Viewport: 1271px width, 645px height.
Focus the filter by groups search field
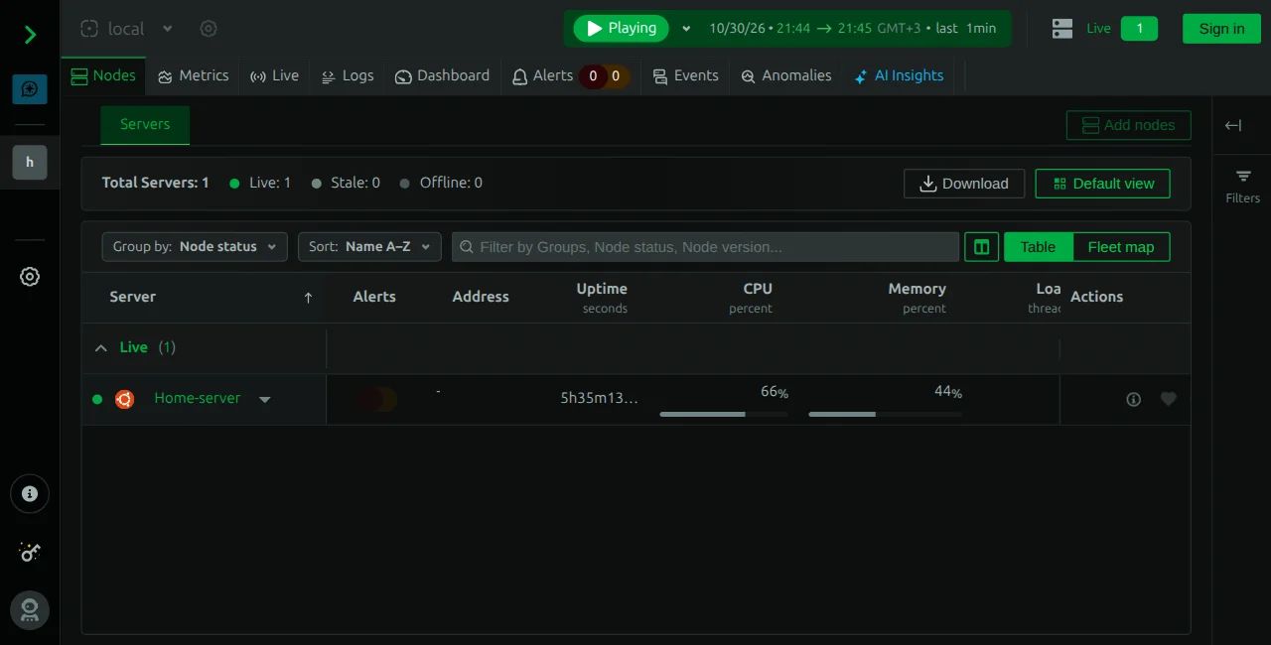coord(706,247)
